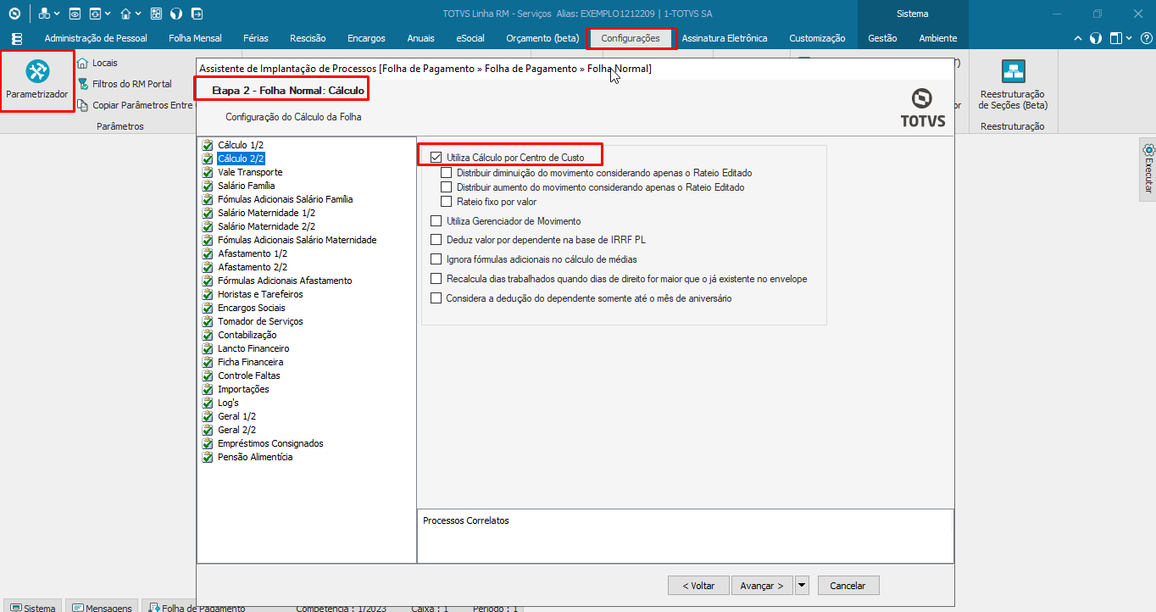Open the Folha Mensal tab
1156x612 pixels.
click(195, 38)
